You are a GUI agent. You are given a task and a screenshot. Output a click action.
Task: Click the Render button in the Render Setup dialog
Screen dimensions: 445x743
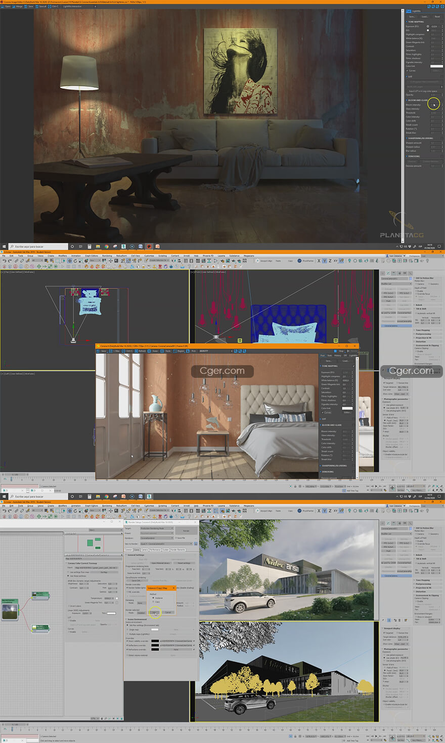186,531
